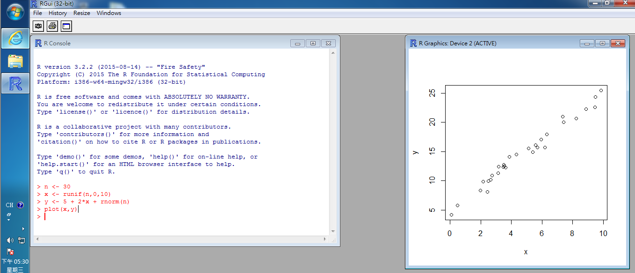The image size is (635, 273).
Task: Click the R Console scrollbar down arrow
Action: pos(333,231)
